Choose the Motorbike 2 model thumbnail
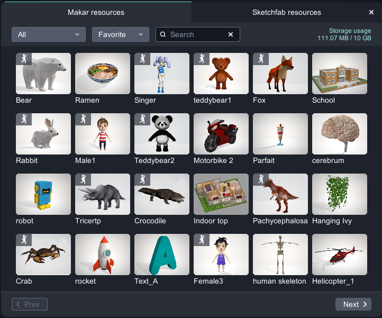 pyautogui.click(x=221, y=134)
